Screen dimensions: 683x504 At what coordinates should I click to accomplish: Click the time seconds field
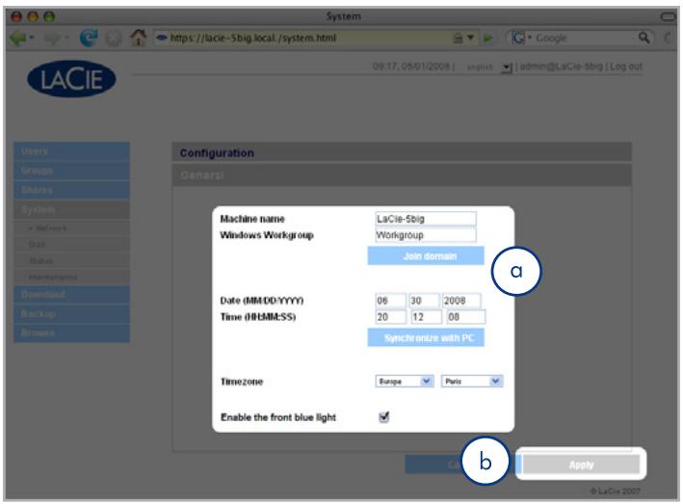pos(465,317)
